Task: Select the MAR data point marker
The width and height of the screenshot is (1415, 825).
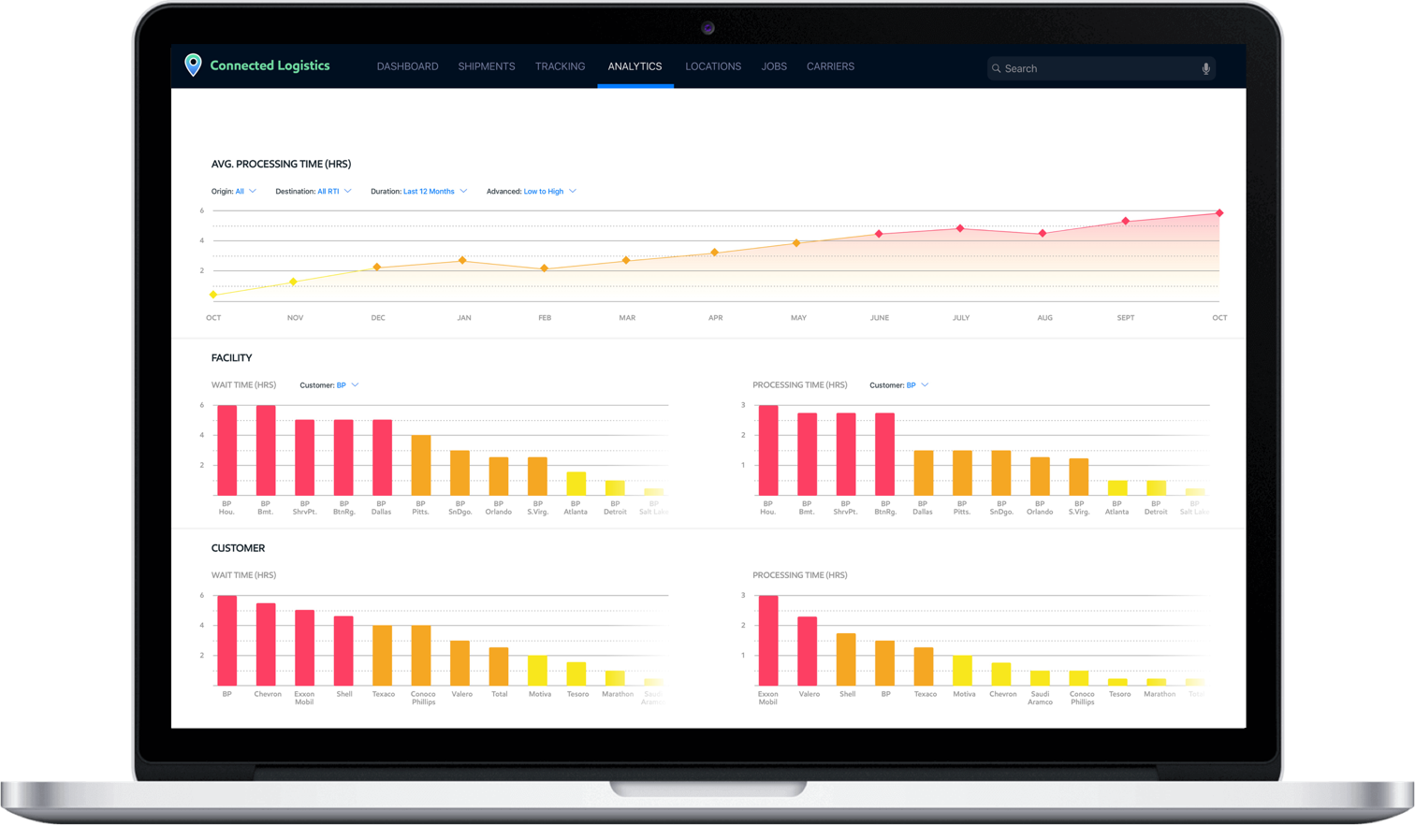Action: click(626, 260)
